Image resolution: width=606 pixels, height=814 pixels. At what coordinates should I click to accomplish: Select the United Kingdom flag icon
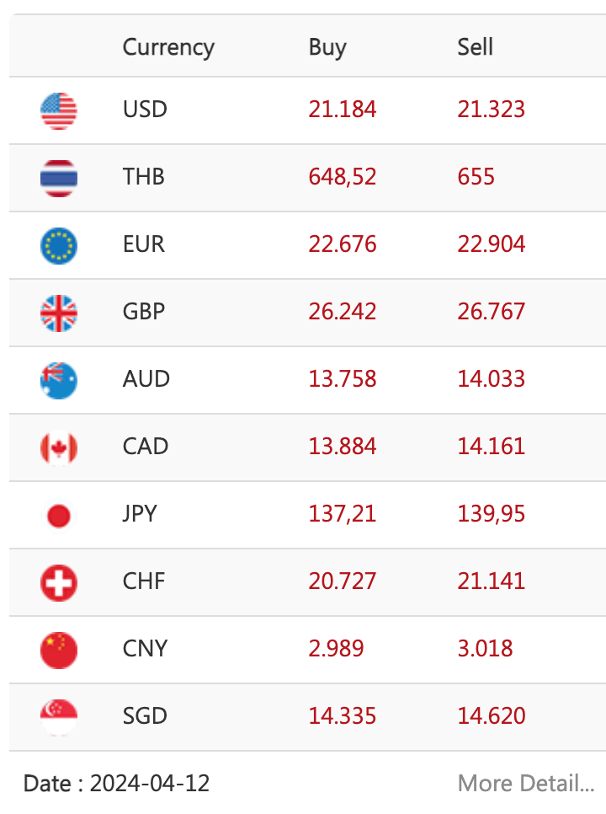pos(59,313)
